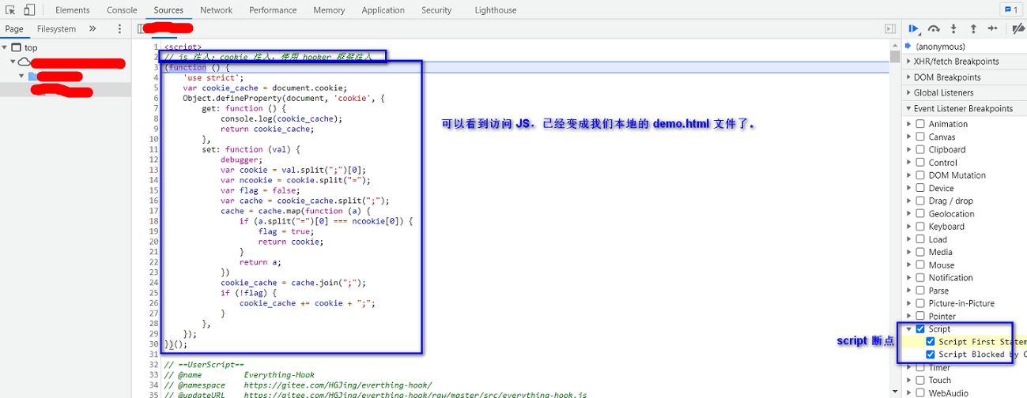Screen dimensions: 1027x398
Task: Toggle the navigator sidebar icon
Action: [141, 28]
